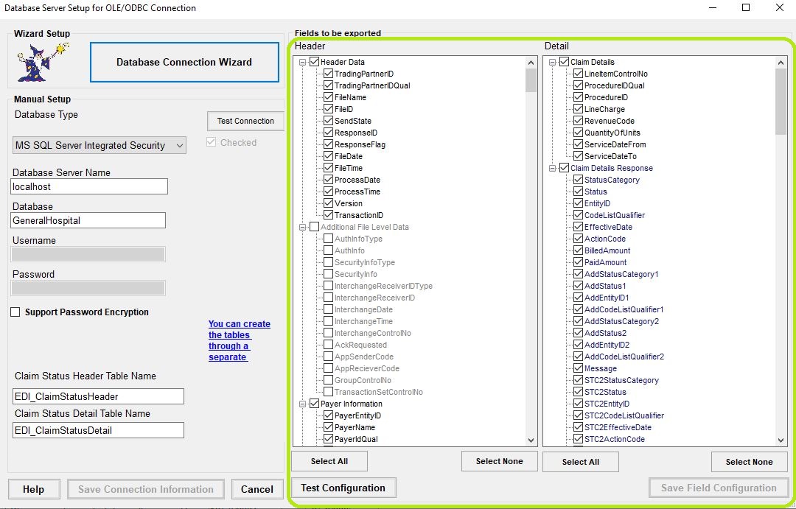The image size is (796, 509).
Task: Select the BilledAmount tree row text
Action: (607, 250)
